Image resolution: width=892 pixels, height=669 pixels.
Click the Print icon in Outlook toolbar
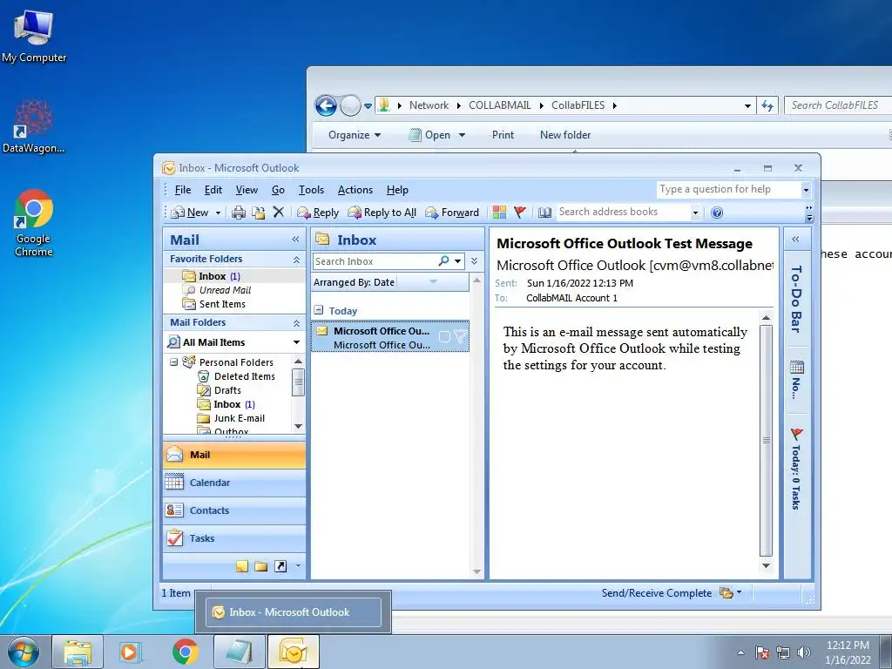[239, 213]
